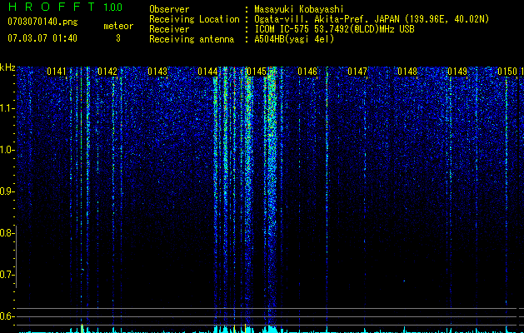Viewport: 524px width, 333px height.
Task: Select the filename 0703070140.png
Action: (x=42, y=22)
